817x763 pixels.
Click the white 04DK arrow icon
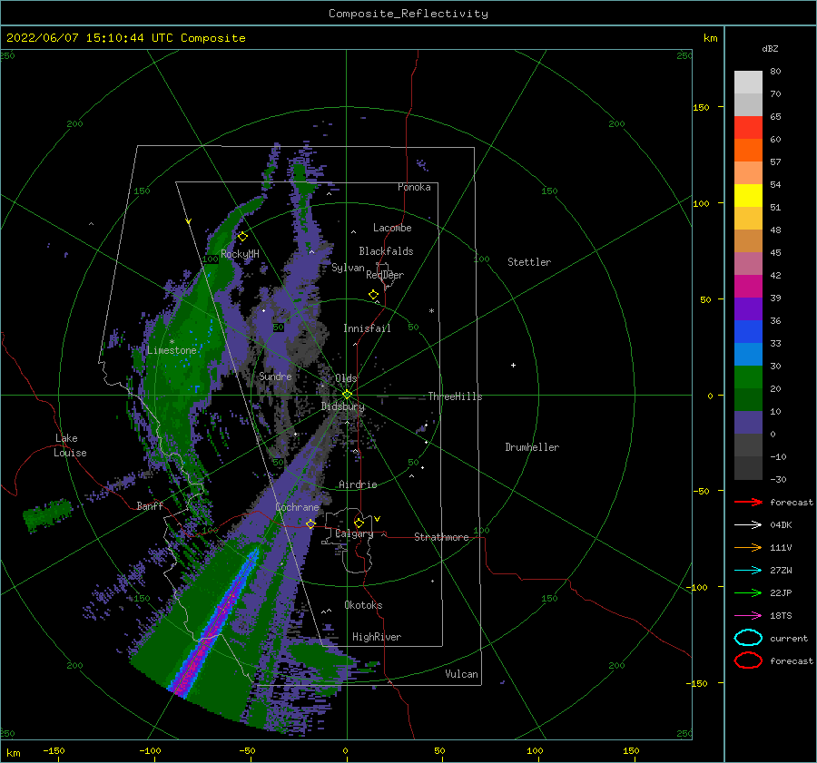coord(748,525)
